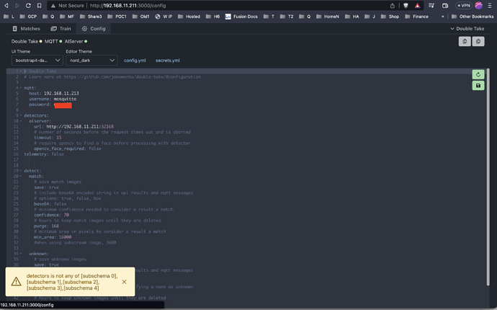This screenshot has width=497, height=310.
Task: Collapse the match block fold arrow
Action: point(21,176)
